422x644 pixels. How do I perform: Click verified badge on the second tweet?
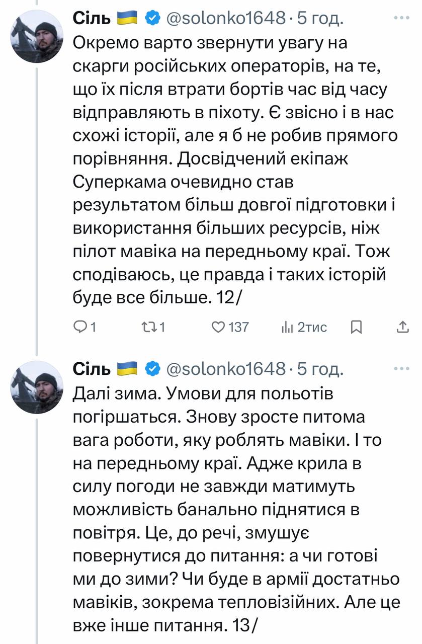click(151, 369)
